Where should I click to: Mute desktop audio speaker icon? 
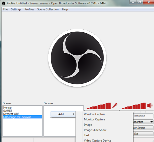point(150,105)
